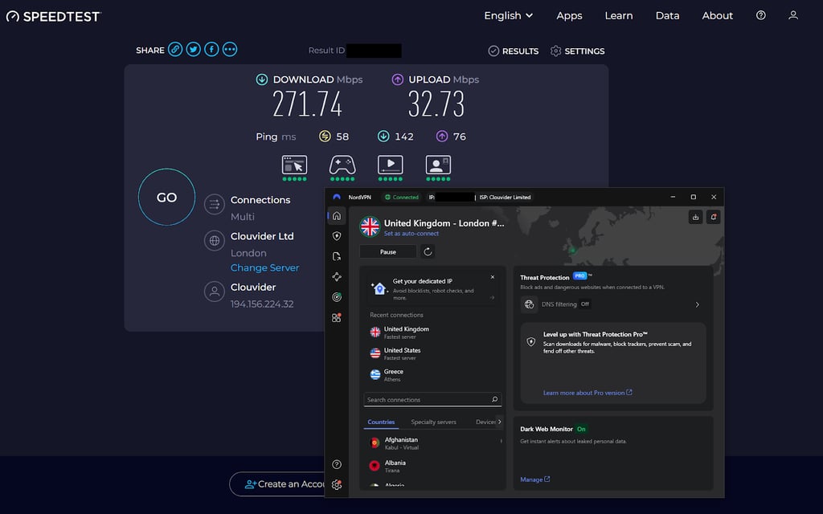The height and width of the screenshot is (514, 823).
Task: Open more share options icon
Action: (x=230, y=49)
